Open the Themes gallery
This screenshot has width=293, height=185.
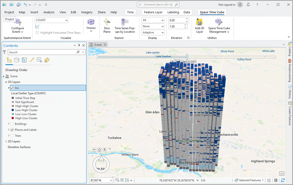point(91,25)
